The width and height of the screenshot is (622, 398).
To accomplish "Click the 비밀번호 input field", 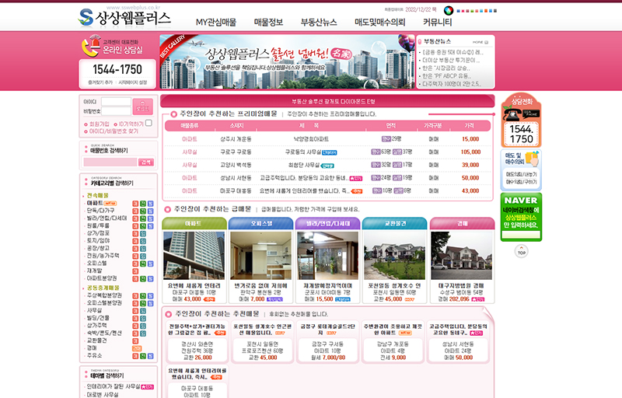I will point(116,111).
